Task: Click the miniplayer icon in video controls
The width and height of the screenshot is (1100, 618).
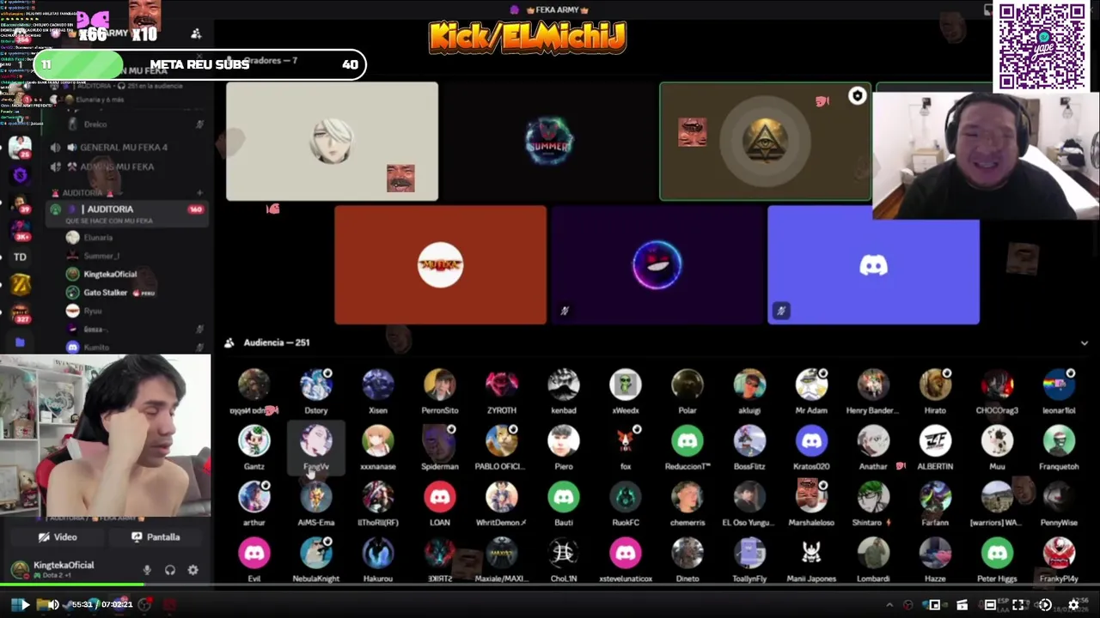Action: point(934,605)
